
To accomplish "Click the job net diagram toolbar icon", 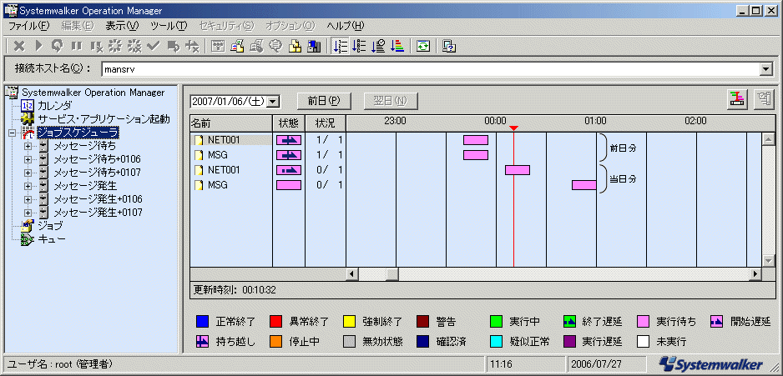I will tap(218, 47).
